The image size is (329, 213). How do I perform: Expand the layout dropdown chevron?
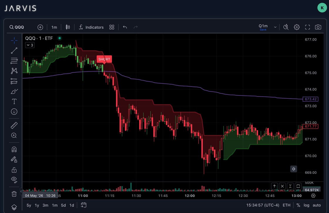(275, 27)
